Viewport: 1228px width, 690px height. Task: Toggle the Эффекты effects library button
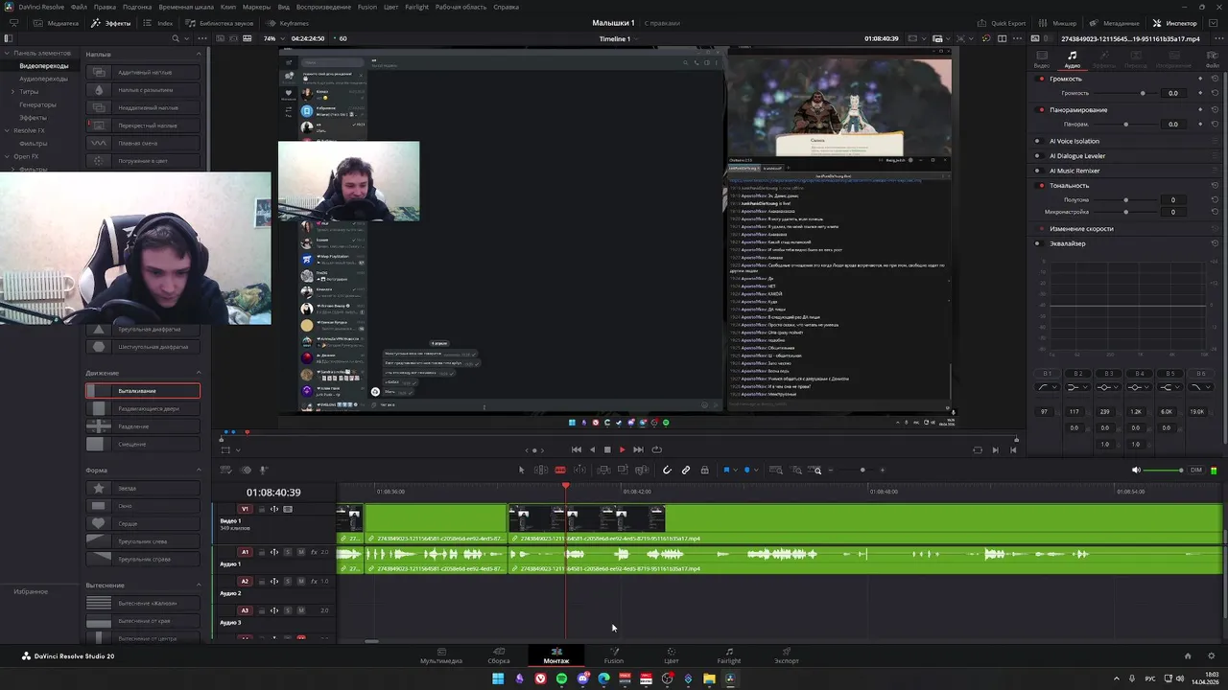(111, 23)
